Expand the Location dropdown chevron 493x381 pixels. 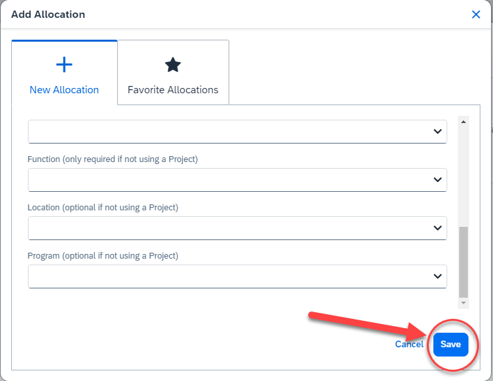click(x=437, y=228)
